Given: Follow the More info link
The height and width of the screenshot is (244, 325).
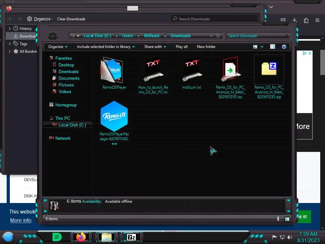Looking at the screenshot, I should tap(21, 220).
